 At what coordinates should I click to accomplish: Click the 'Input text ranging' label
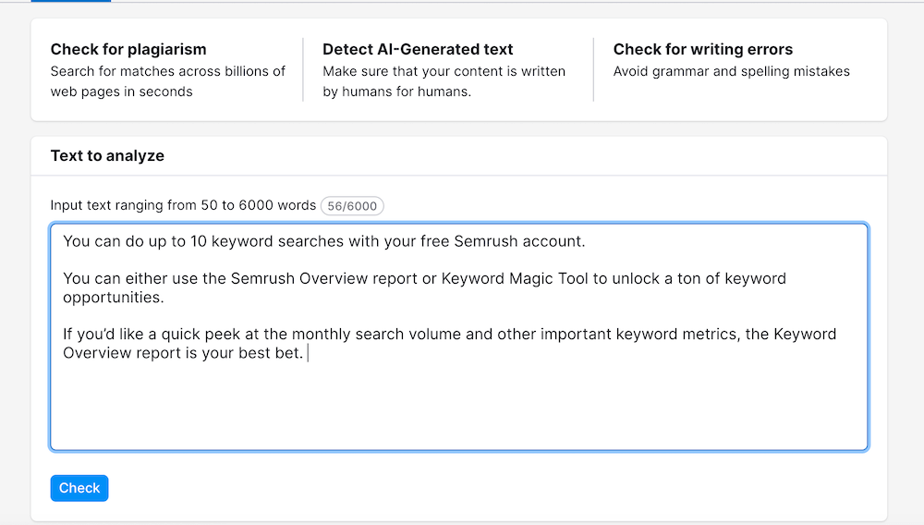click(x=183, y=205)
